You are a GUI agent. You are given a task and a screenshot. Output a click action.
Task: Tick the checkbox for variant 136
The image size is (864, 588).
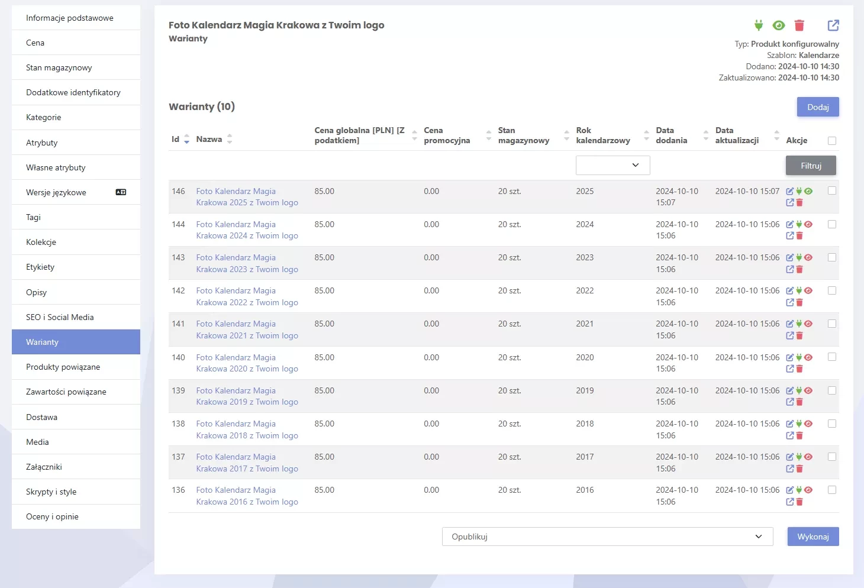point(832,490)
